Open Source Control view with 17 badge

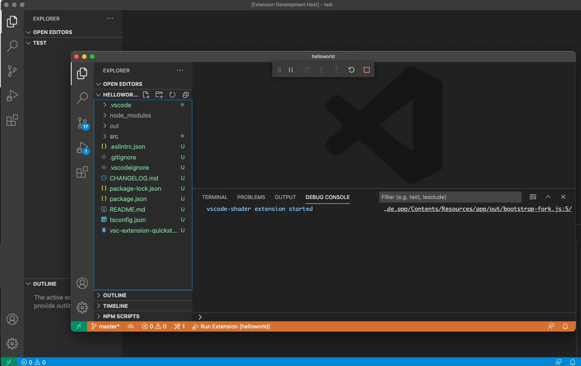[82, 123]
